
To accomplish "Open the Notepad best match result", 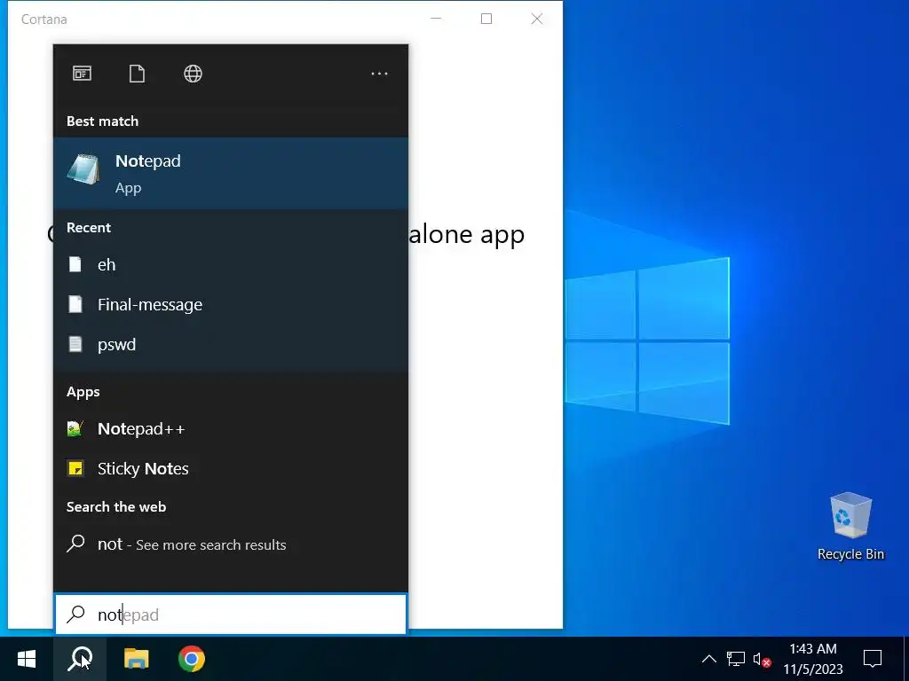I will coord(231,173).
